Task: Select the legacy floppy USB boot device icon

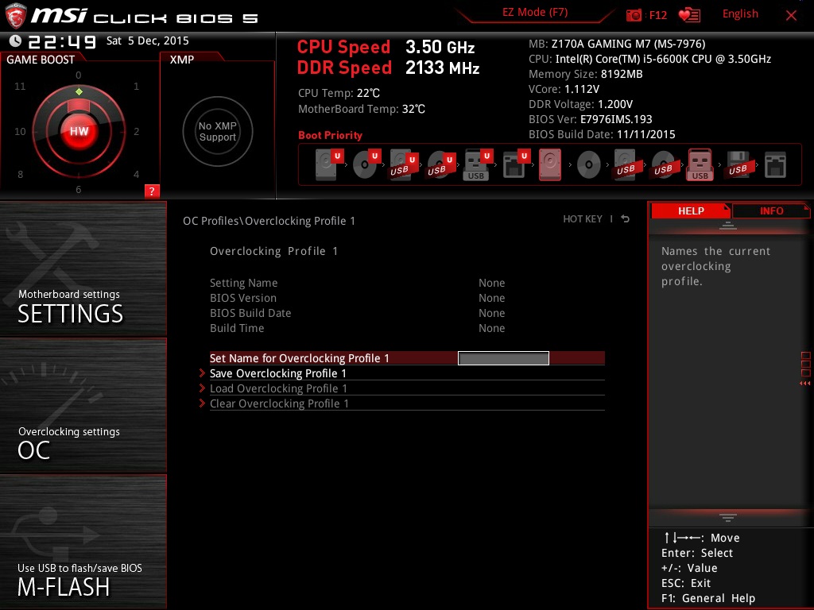Action: (x=738, y=165)
